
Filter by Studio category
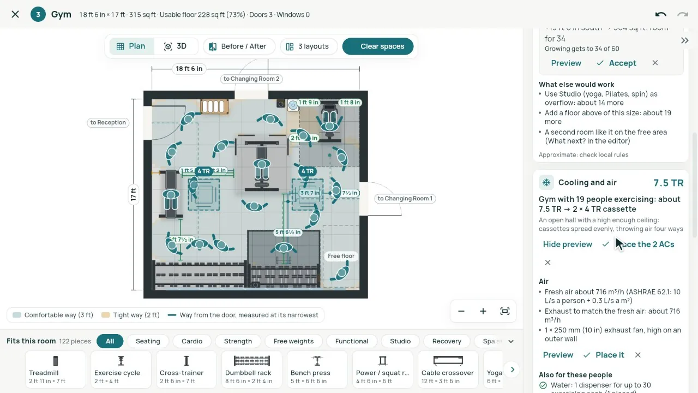coord(400,341)
